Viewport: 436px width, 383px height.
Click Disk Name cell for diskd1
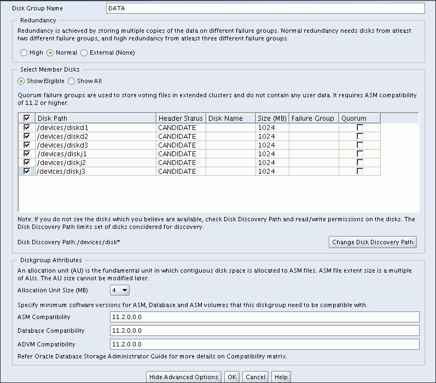click(x=231, y=127)
